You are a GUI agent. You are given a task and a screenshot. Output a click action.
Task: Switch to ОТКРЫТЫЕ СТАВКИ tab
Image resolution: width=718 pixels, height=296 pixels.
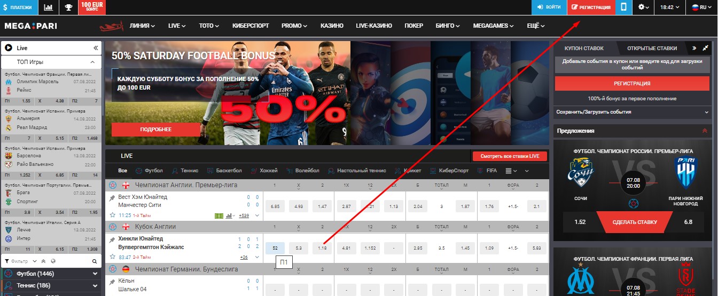652,48
